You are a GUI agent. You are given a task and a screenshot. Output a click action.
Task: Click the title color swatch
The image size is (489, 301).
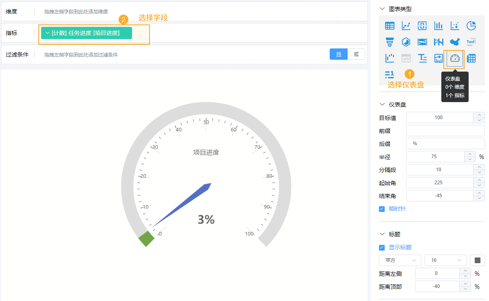click(x=477, y=260)
